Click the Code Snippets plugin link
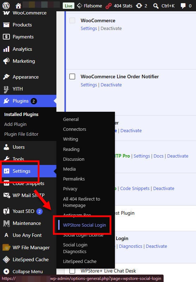This screenshot has height=282, width=196. click(135, 188)
